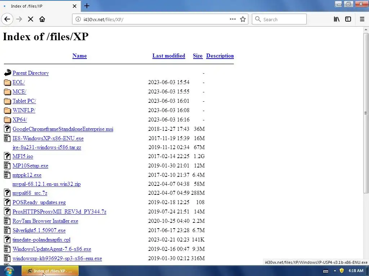The width and height of the screenshot is (369, 276).
Task: Download mypal-68.12.1.en-us.win32.zip
Action: [x=46, y=184]
